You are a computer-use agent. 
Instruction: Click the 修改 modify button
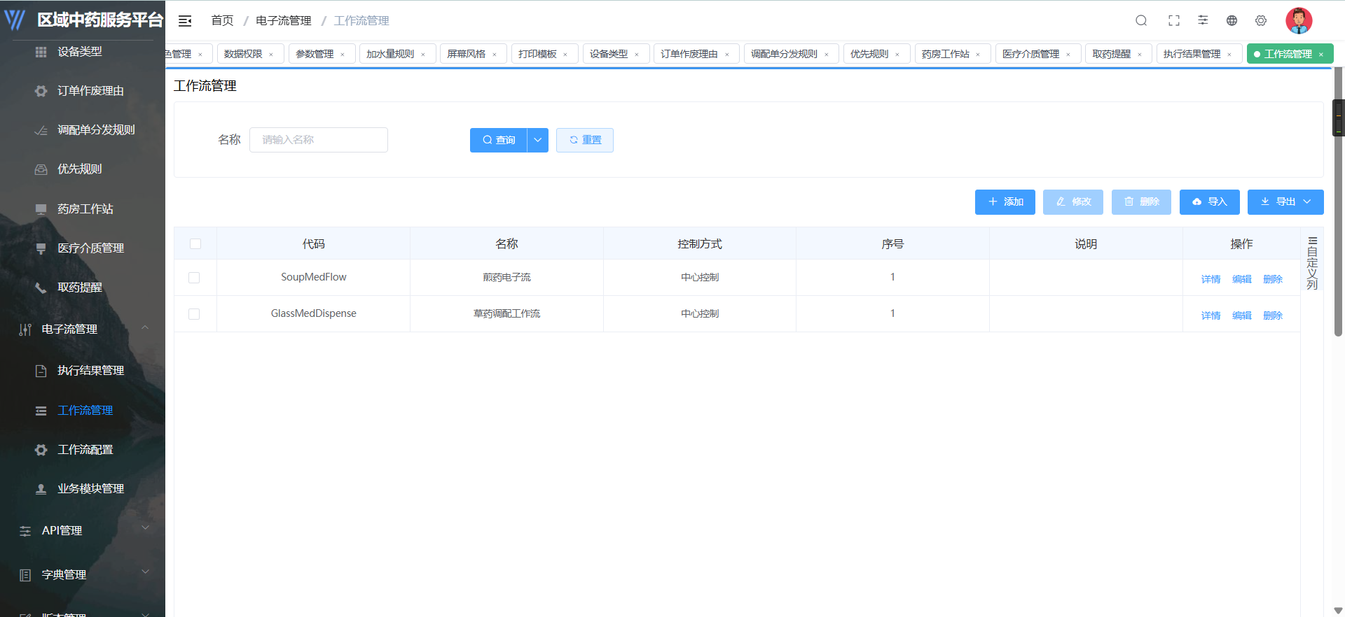click(x=1073, y=201)
